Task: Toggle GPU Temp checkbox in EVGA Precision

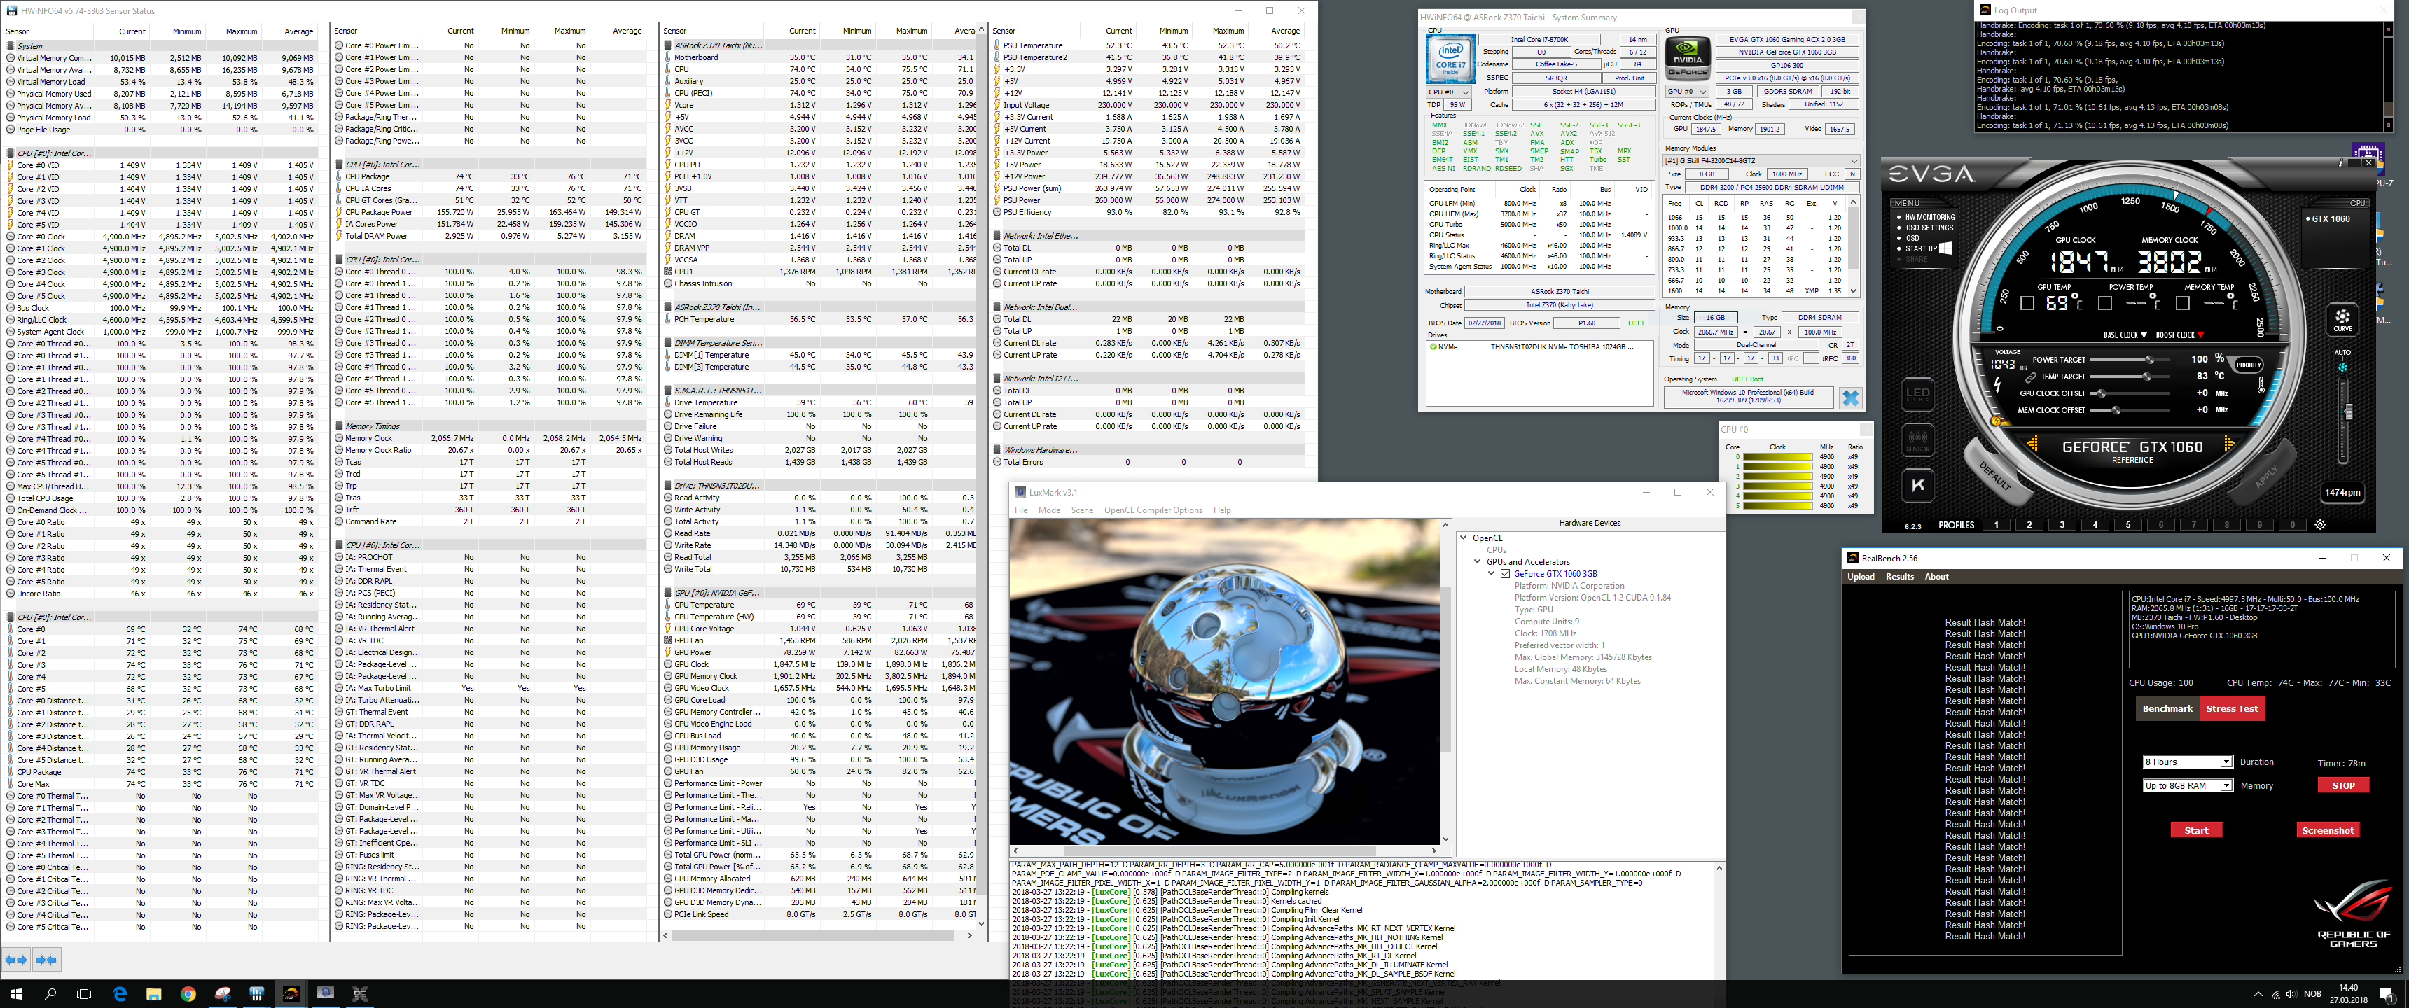Action: tap(2027, 303)
